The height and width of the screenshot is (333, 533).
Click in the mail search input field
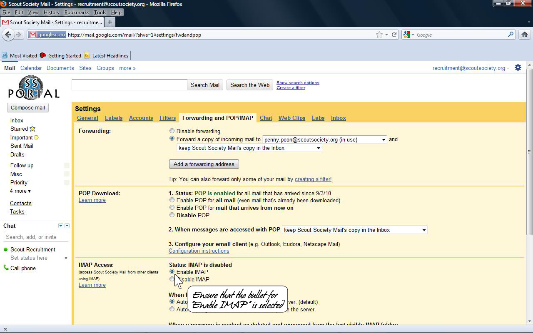pos(129,85)
